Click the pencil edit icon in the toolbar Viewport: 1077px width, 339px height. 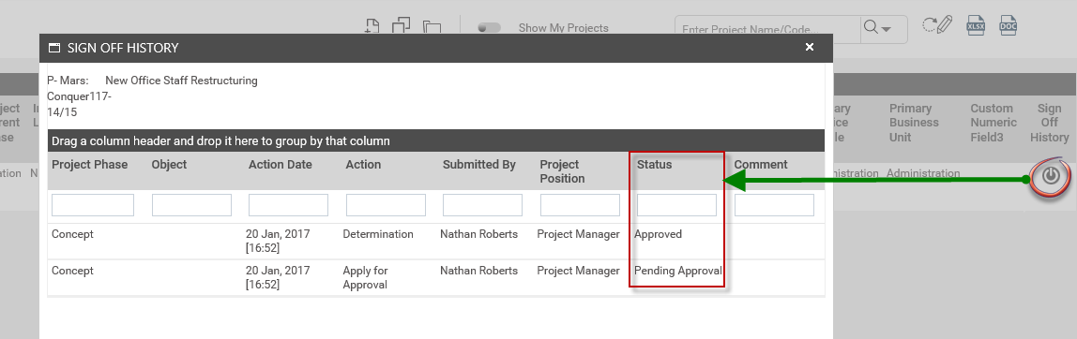pyautogui.click(x=937, y=25)
